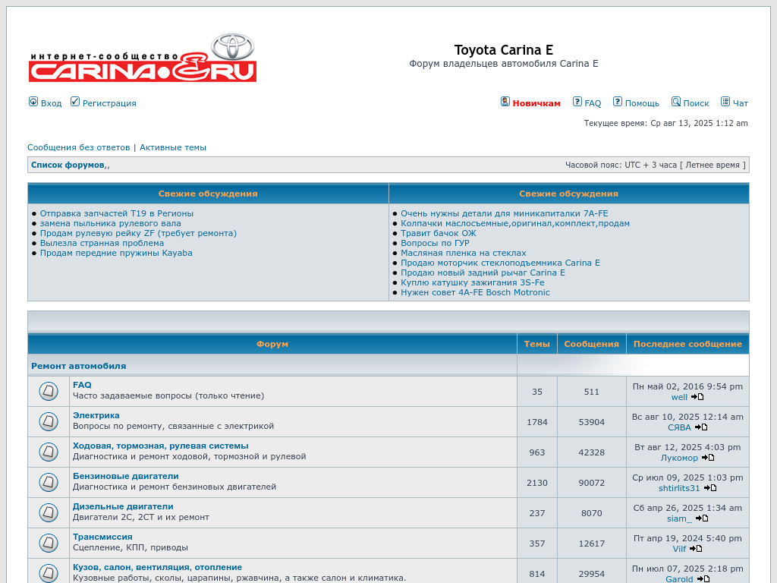Open the Новичкам menu link
Screen dimensions: 777x583
[x=536, y=103]
